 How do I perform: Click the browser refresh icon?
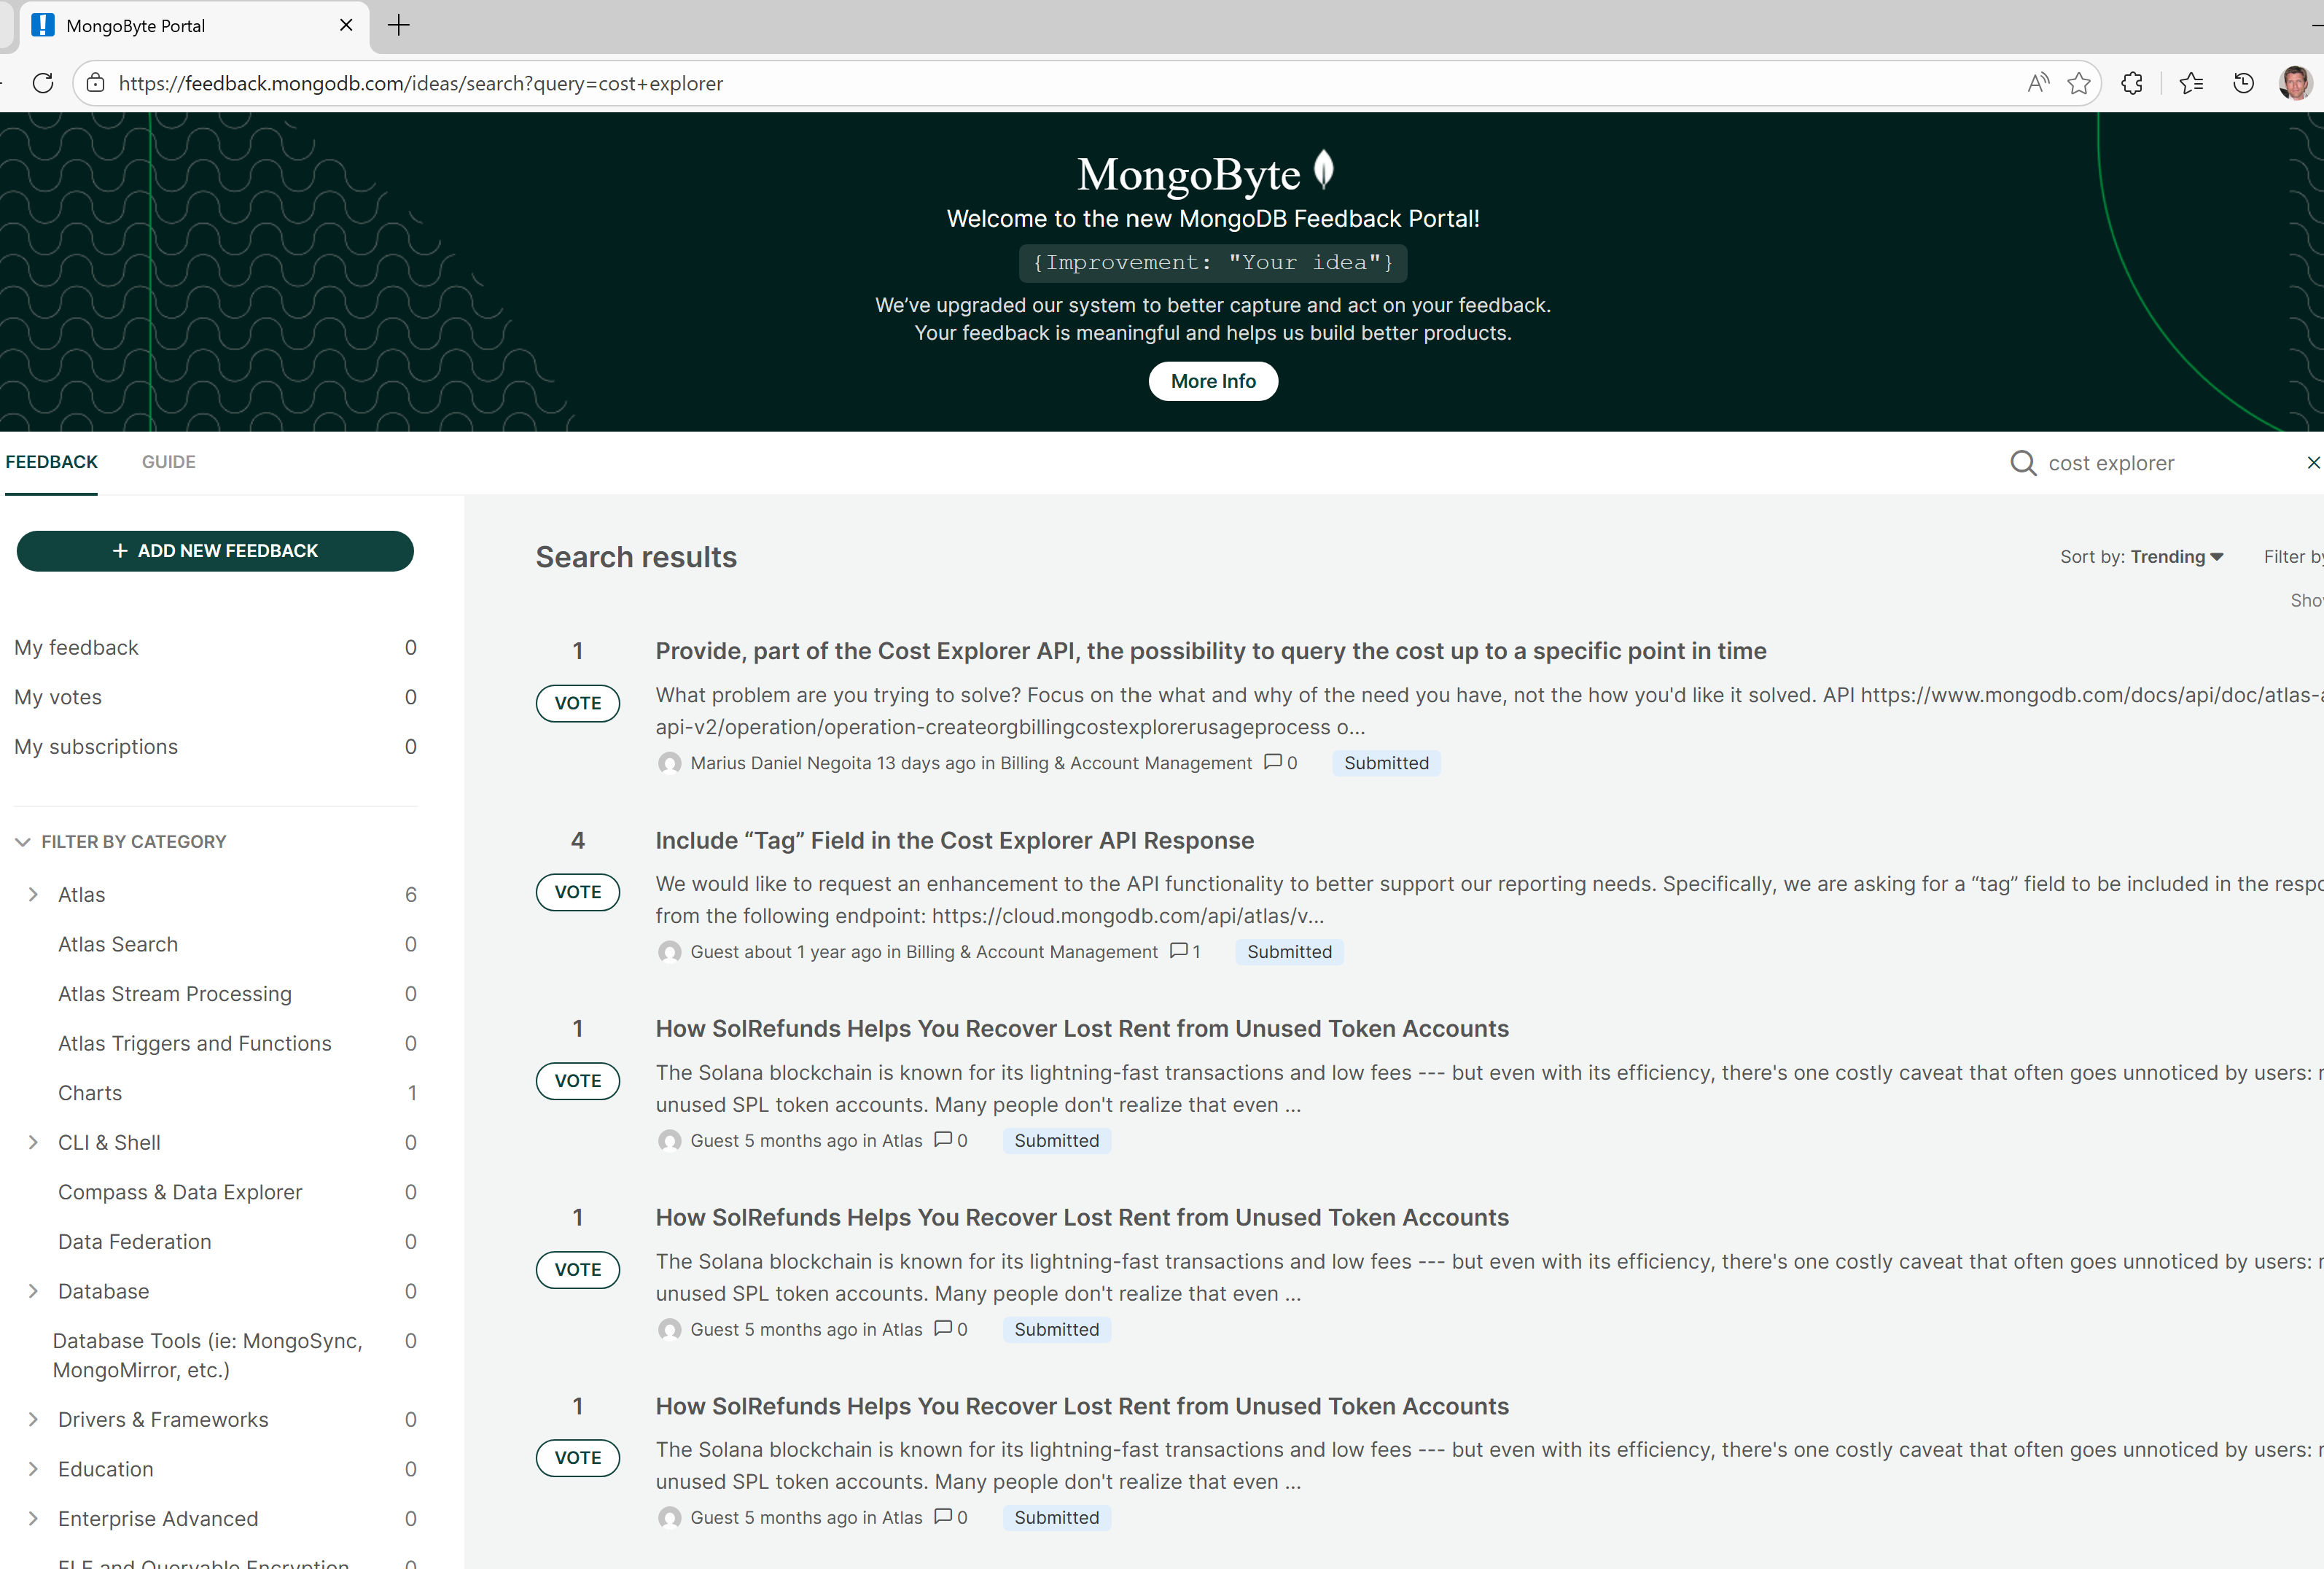(x=43, y=83)
